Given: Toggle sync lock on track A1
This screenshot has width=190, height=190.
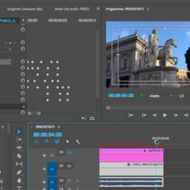Looking at the screenshot, I should (x=61, y=181).
